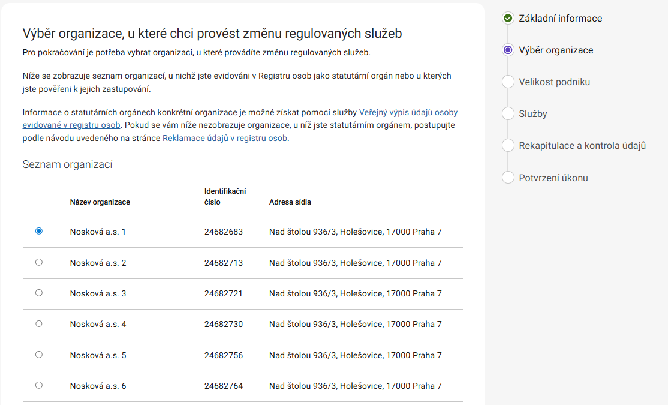Image resolution: width=668 pixels, height=405 pixels.
Task: Choose the Nosková a.s. 6 radio button
Action: (x=39, y=385)
